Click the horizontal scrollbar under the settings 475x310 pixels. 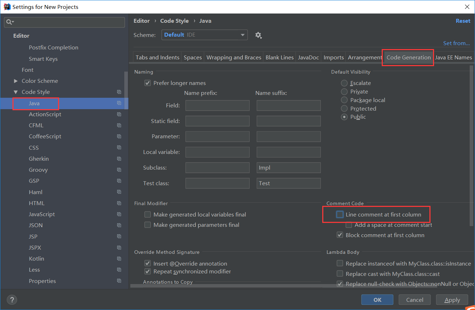[224, 285]
